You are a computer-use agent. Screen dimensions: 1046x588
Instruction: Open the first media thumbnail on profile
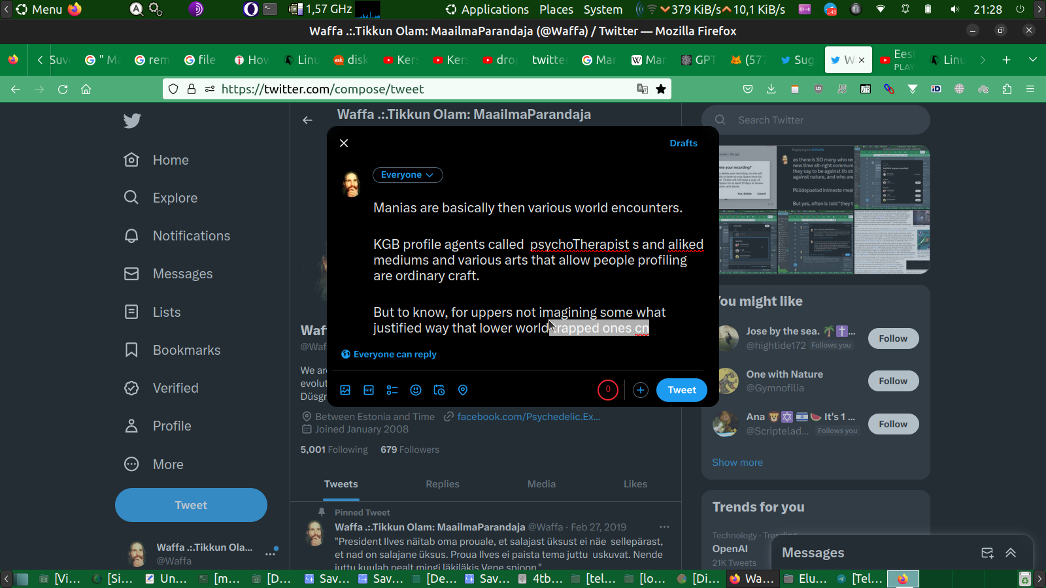(748, 176)
